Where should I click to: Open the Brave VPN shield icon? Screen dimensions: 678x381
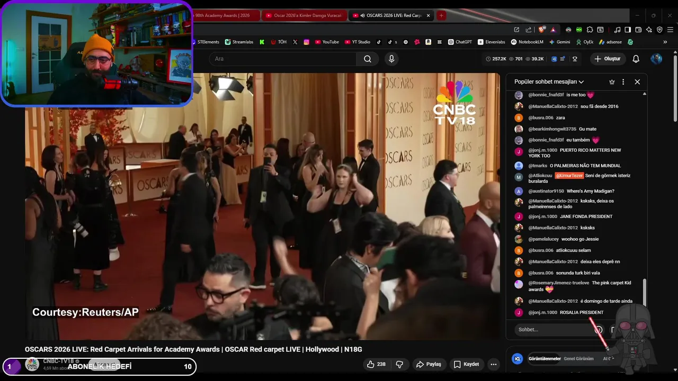coord(659,30)
